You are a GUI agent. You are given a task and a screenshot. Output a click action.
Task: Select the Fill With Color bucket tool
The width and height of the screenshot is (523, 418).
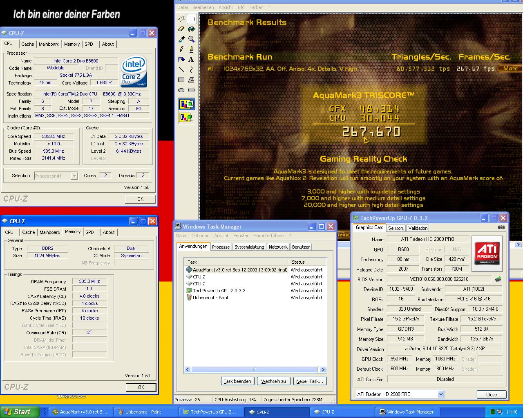(191, 29)
